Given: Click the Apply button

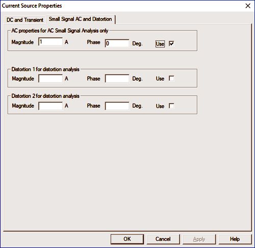Looking at the screenshot, I should 199,239.
